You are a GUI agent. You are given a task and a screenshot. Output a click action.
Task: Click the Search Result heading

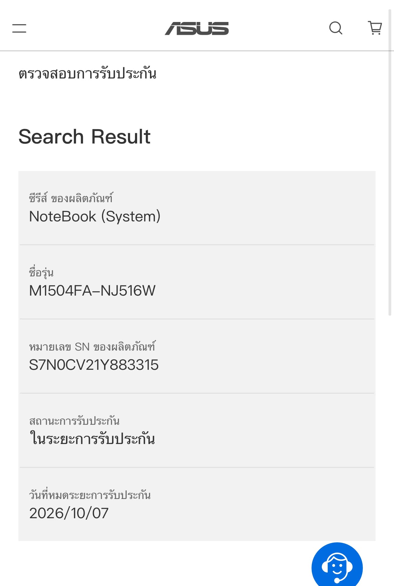pos(85,137)
